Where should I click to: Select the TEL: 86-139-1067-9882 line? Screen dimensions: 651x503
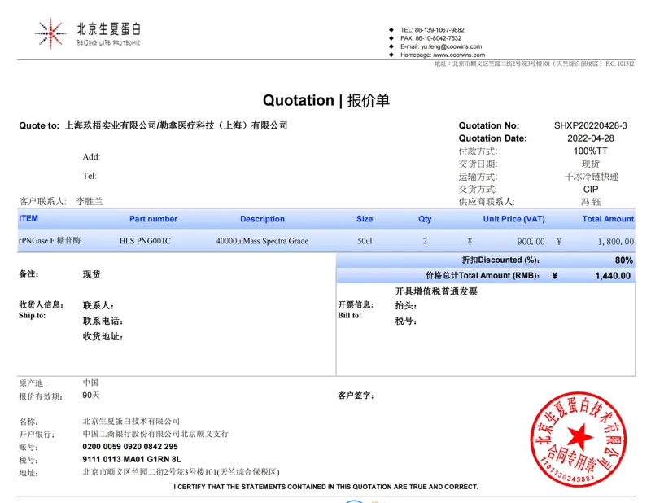432,30
